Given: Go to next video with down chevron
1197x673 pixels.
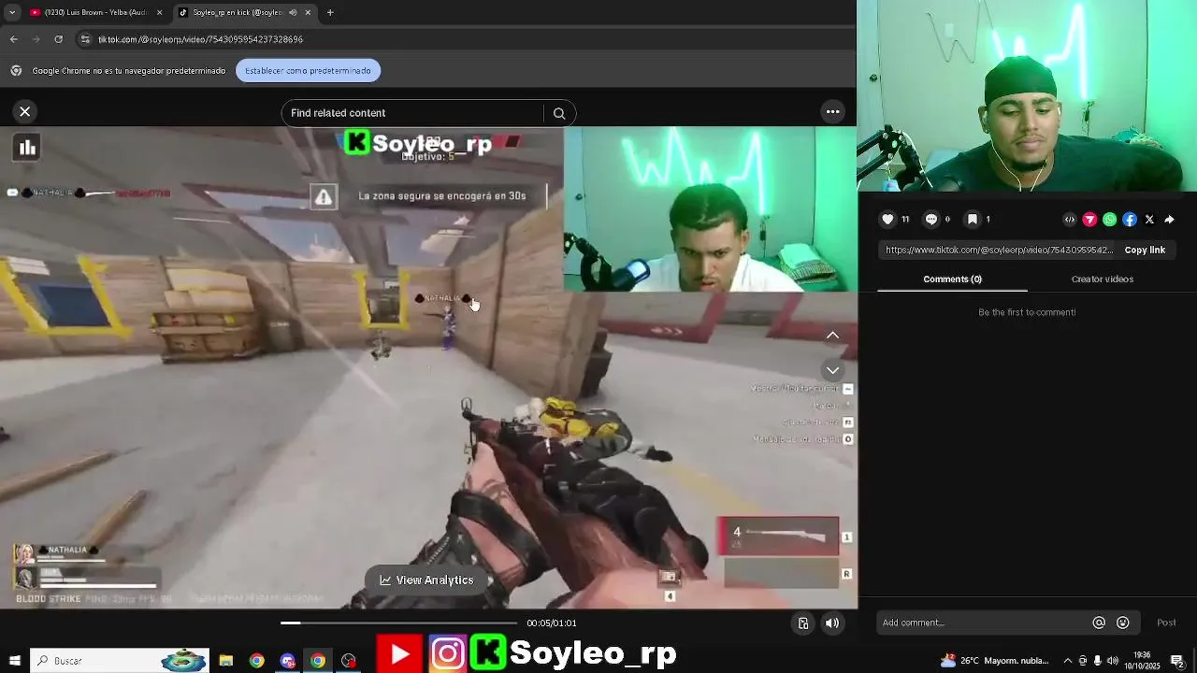Looking at the screenshot, I should coord(832,370).
